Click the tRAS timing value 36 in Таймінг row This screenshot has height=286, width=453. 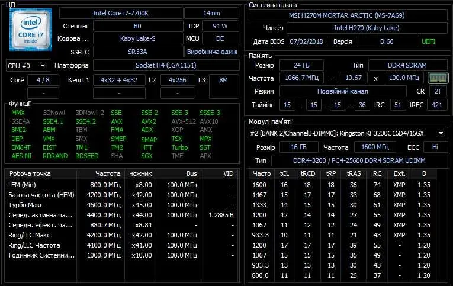tap(362, 105)
